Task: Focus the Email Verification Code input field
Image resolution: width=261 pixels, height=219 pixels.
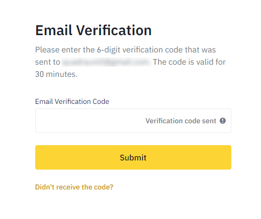Action: (133, 121)
